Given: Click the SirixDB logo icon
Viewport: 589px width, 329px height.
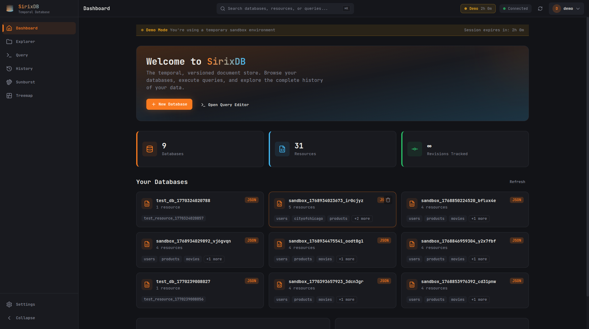Looking at the screenshot, I should pos(10,9).
